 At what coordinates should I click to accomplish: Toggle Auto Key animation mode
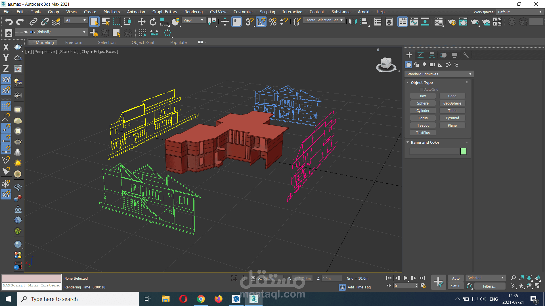tap(456, 278)
